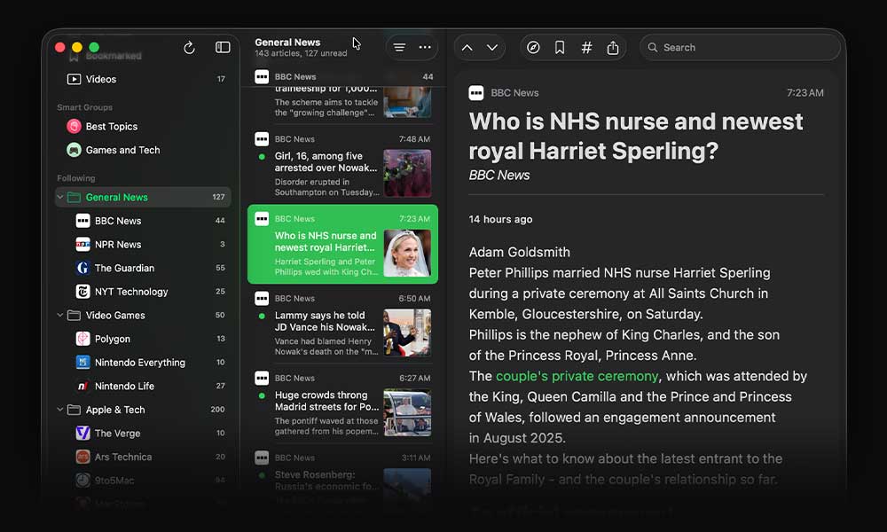Image resolution: width=887 pixels, height=532 pixels.
Task: Open the Videos smart feed
Action: pyautogui.click(x=143, y=79)
